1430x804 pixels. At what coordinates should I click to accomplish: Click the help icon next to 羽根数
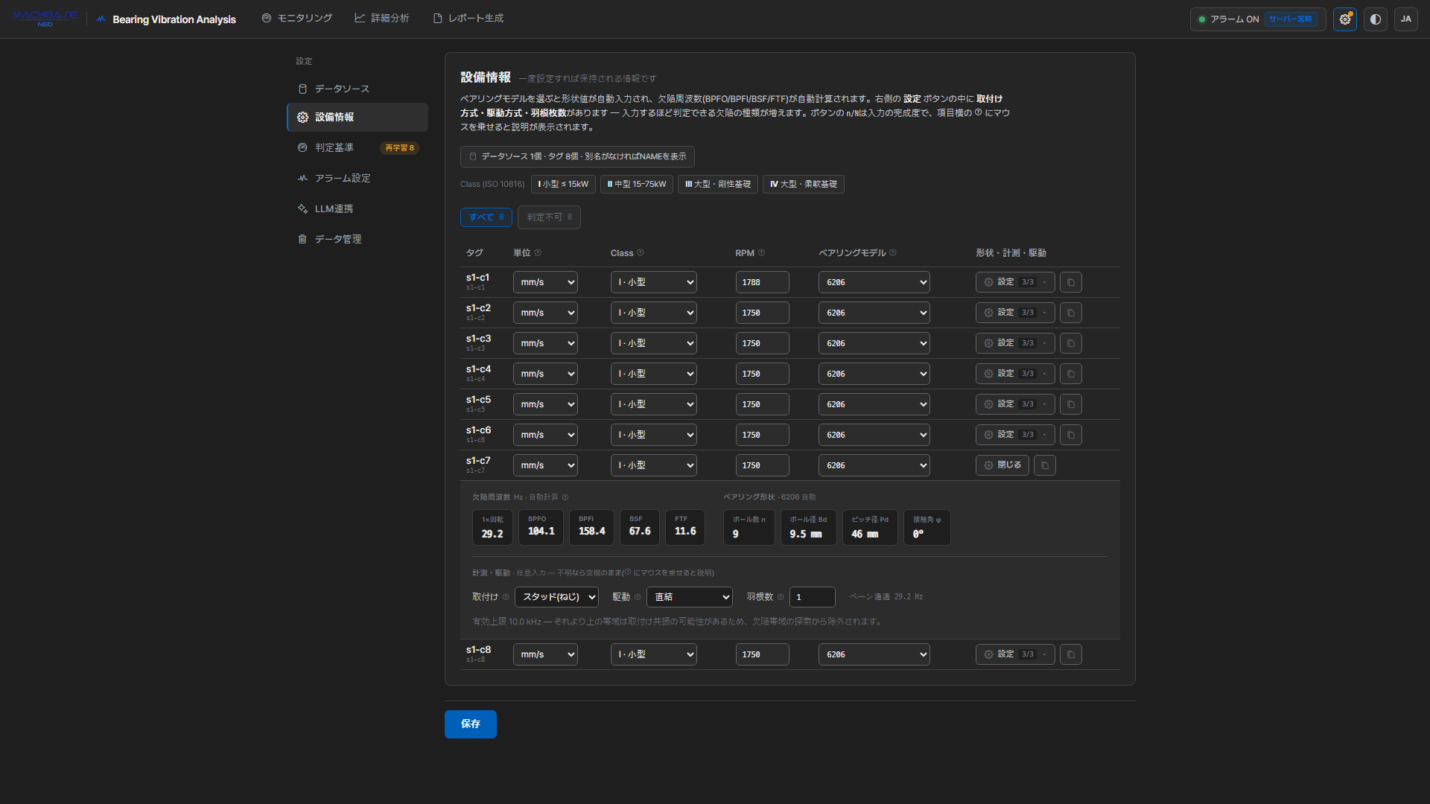pyautogui.click(x=781, y=597)
